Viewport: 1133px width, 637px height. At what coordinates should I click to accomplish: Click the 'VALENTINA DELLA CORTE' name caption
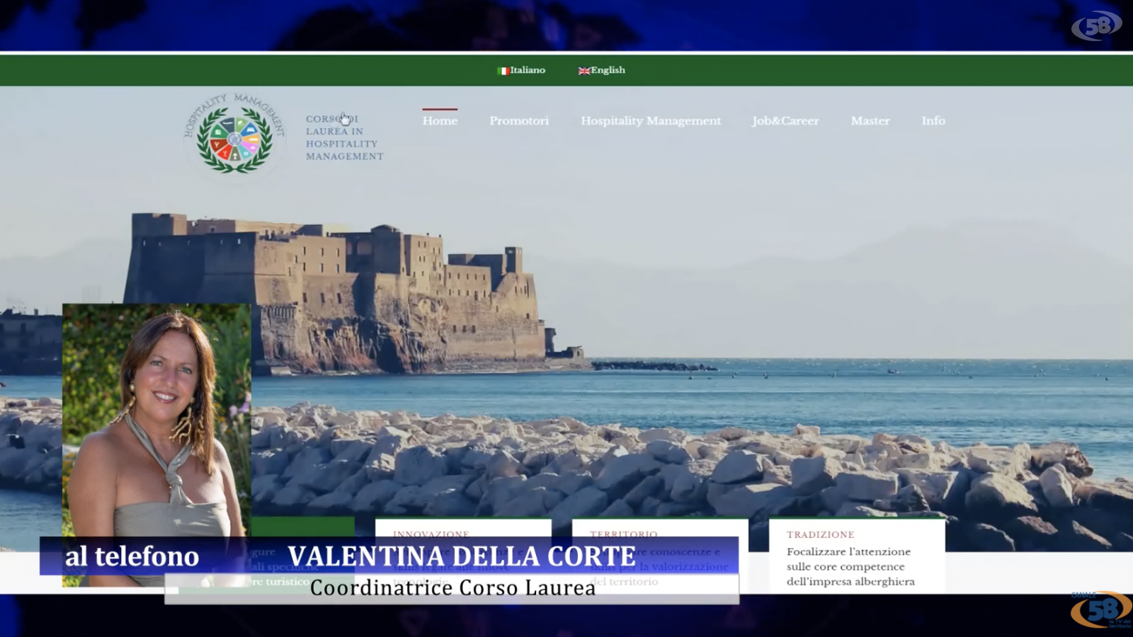tap(462, 556)
